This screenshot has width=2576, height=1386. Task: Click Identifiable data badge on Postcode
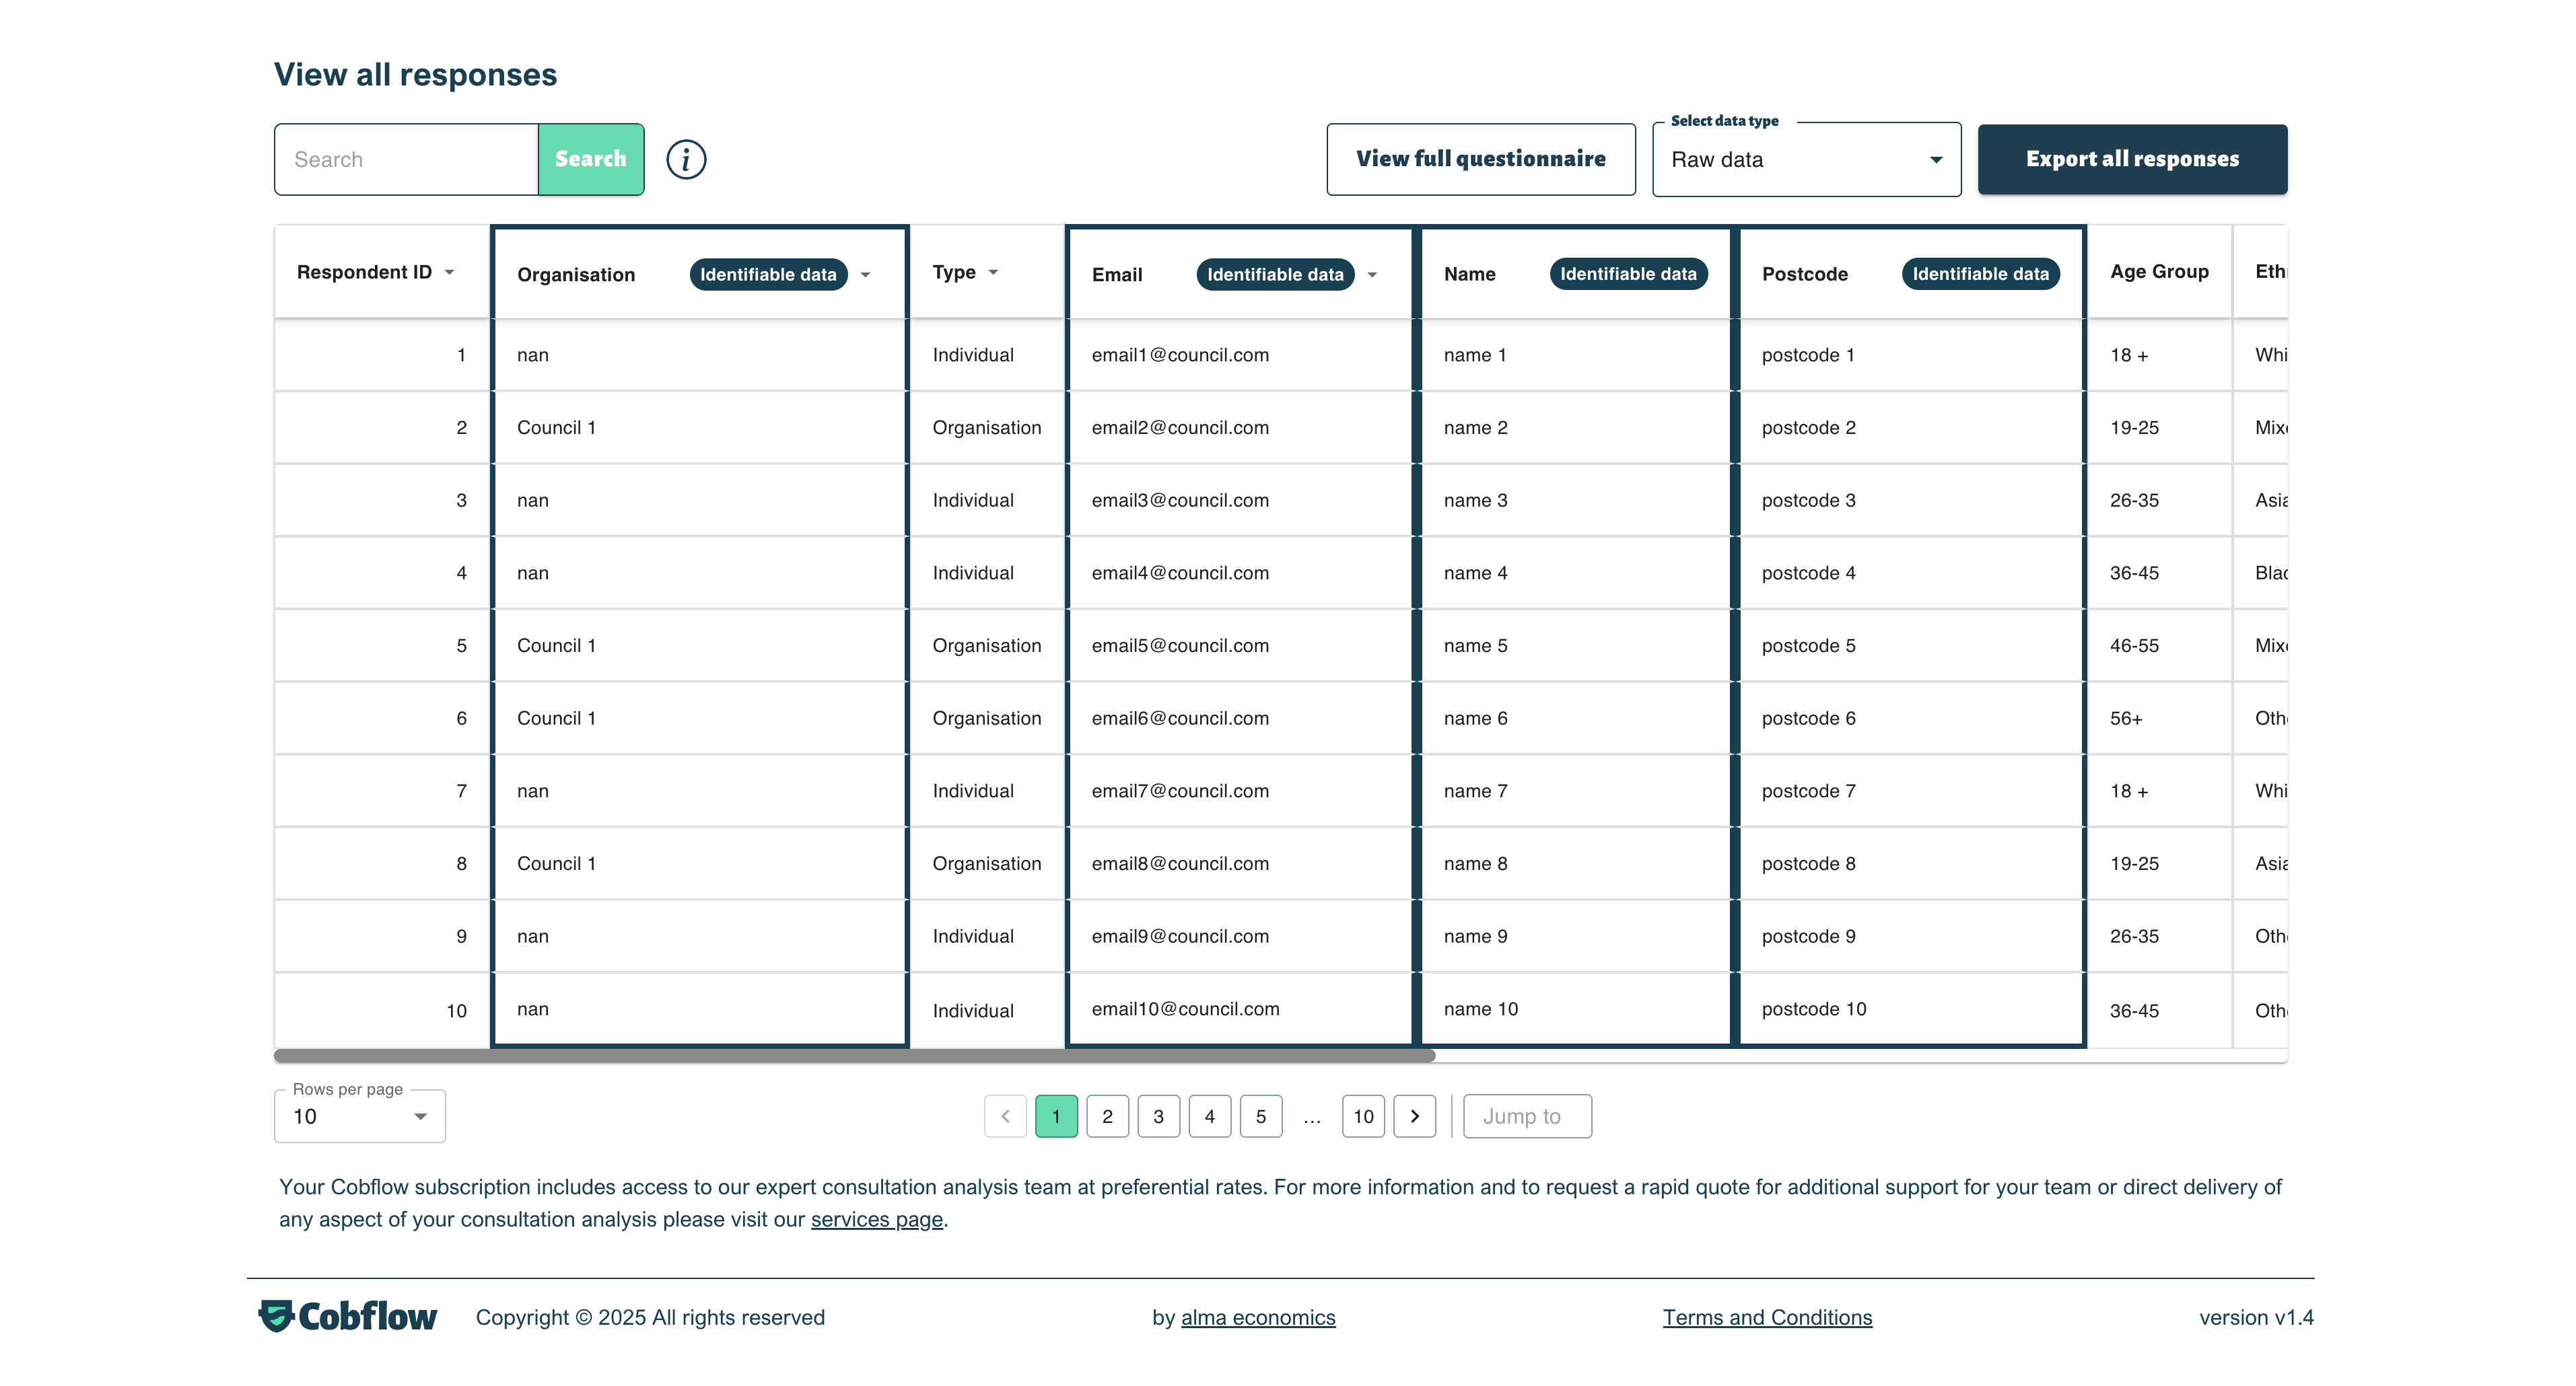click(1980, 274)
